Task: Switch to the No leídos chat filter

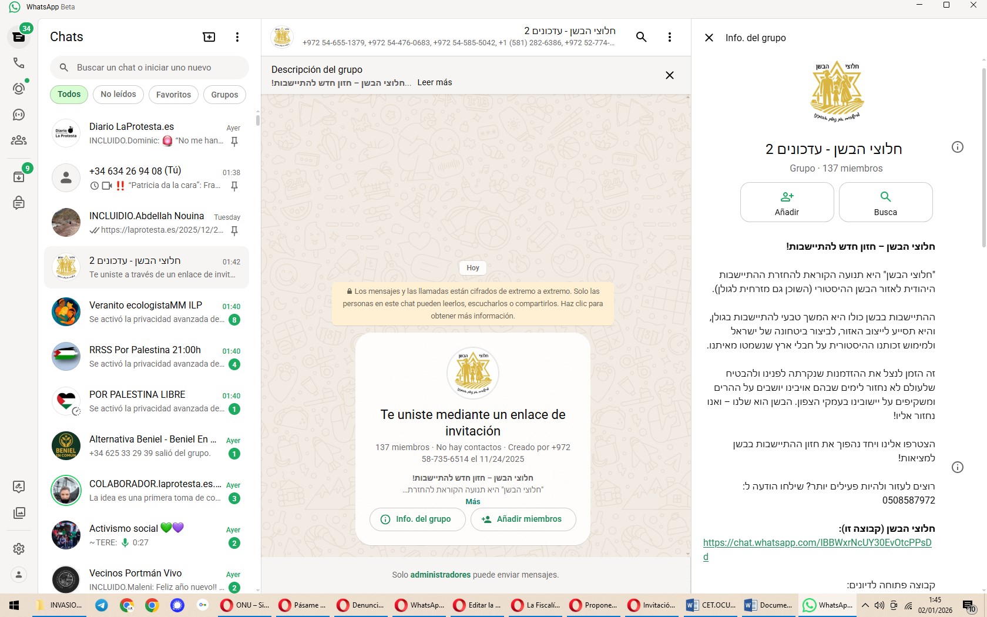Action: click(x=117, y=94)
